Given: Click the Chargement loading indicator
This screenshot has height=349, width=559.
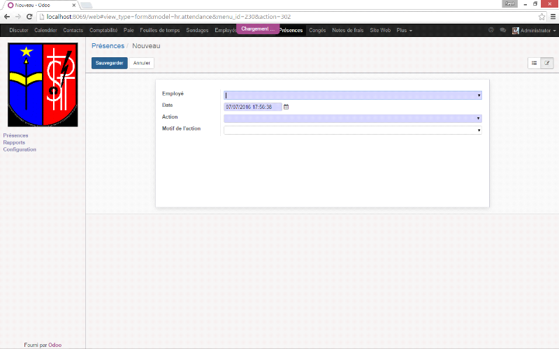Looking at the screenshot, I should coord(258,29).
